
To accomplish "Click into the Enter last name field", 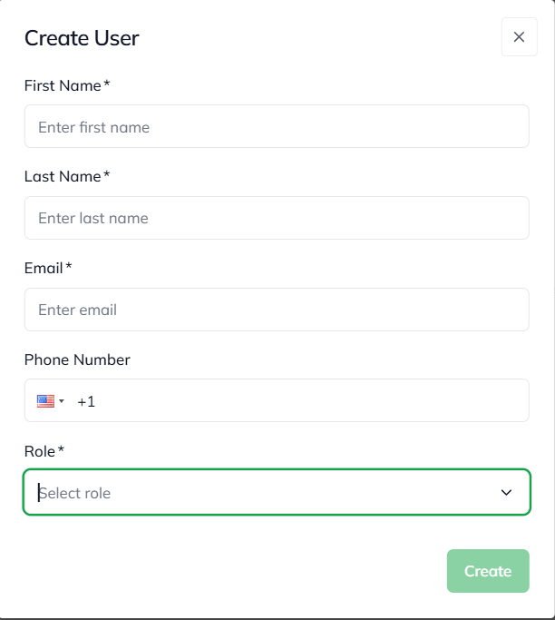I will [276, 218].
